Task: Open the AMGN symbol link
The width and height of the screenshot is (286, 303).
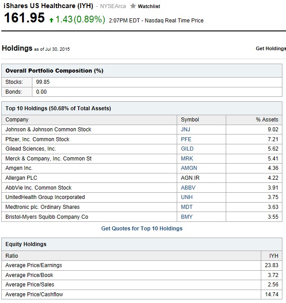Action: coord(189,168)
